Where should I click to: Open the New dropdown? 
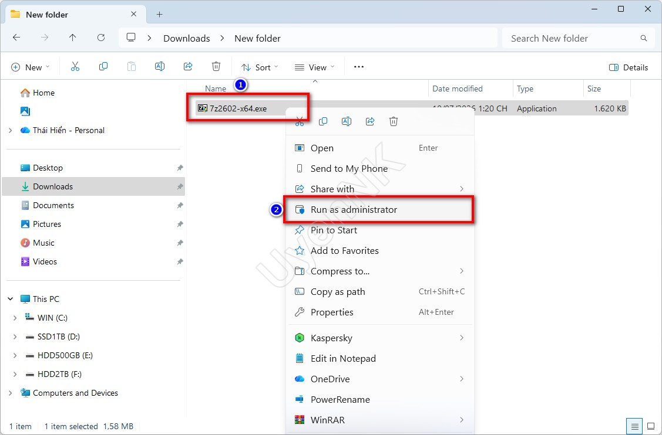pyautogui.click(x=31, y=67)
